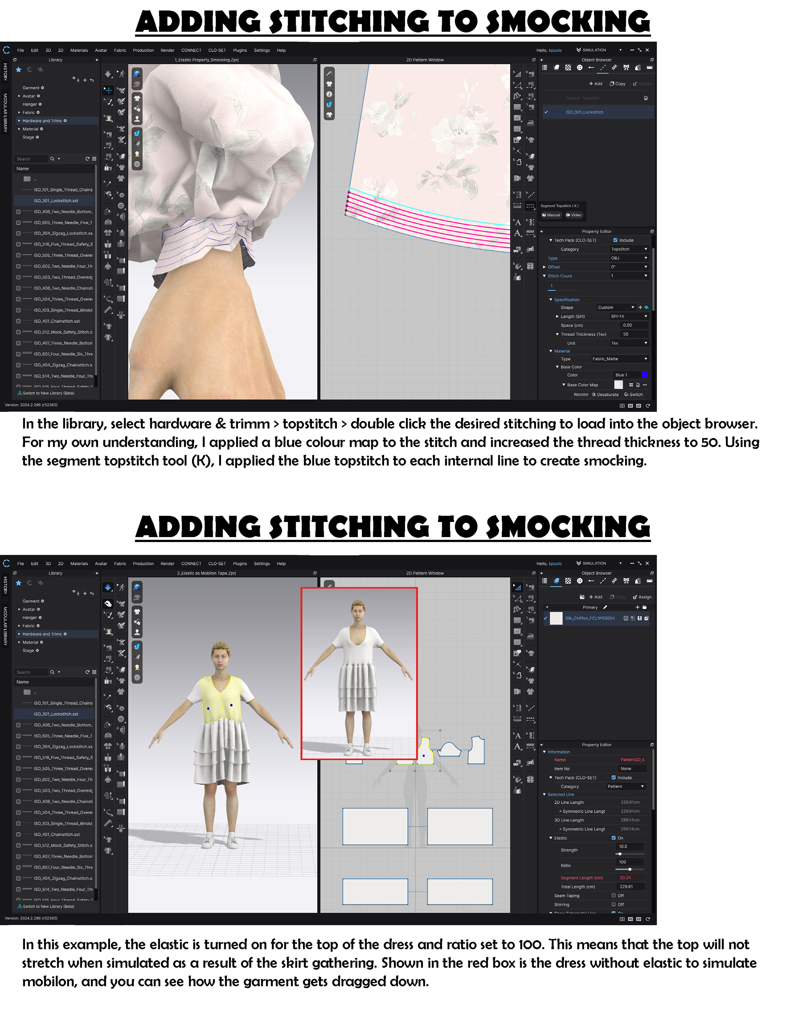Click Desaturate under Base Color Map
This screenshot has width=786, height=1018.
[x=605, y=395]
